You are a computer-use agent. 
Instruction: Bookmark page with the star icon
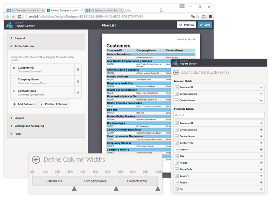[x=197, y=16]
